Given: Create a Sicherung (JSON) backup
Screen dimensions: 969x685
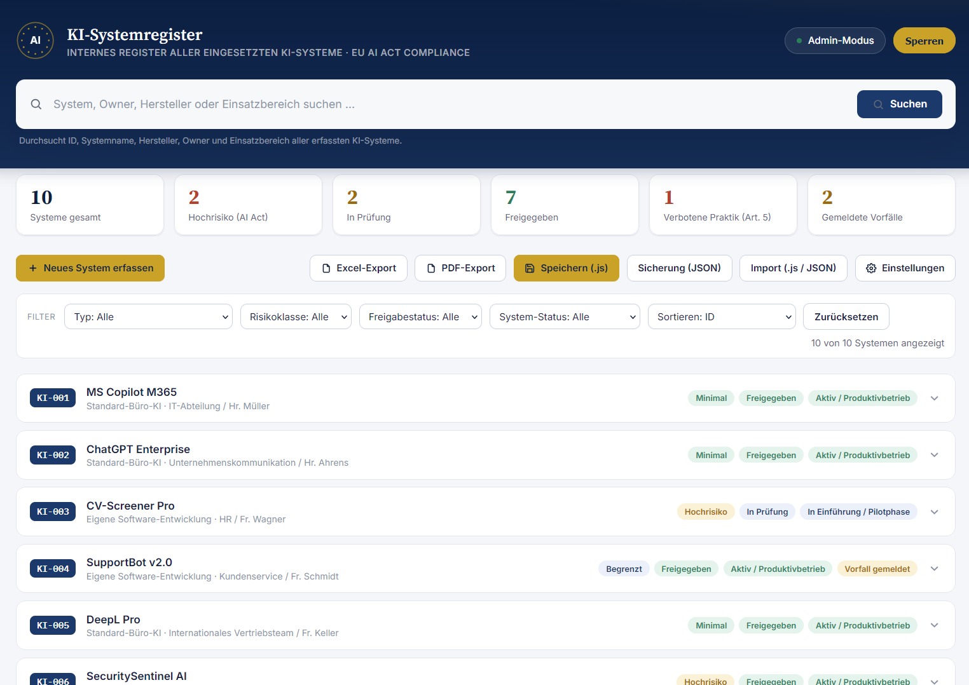Looking at the screenshot, I should (680, 268).
